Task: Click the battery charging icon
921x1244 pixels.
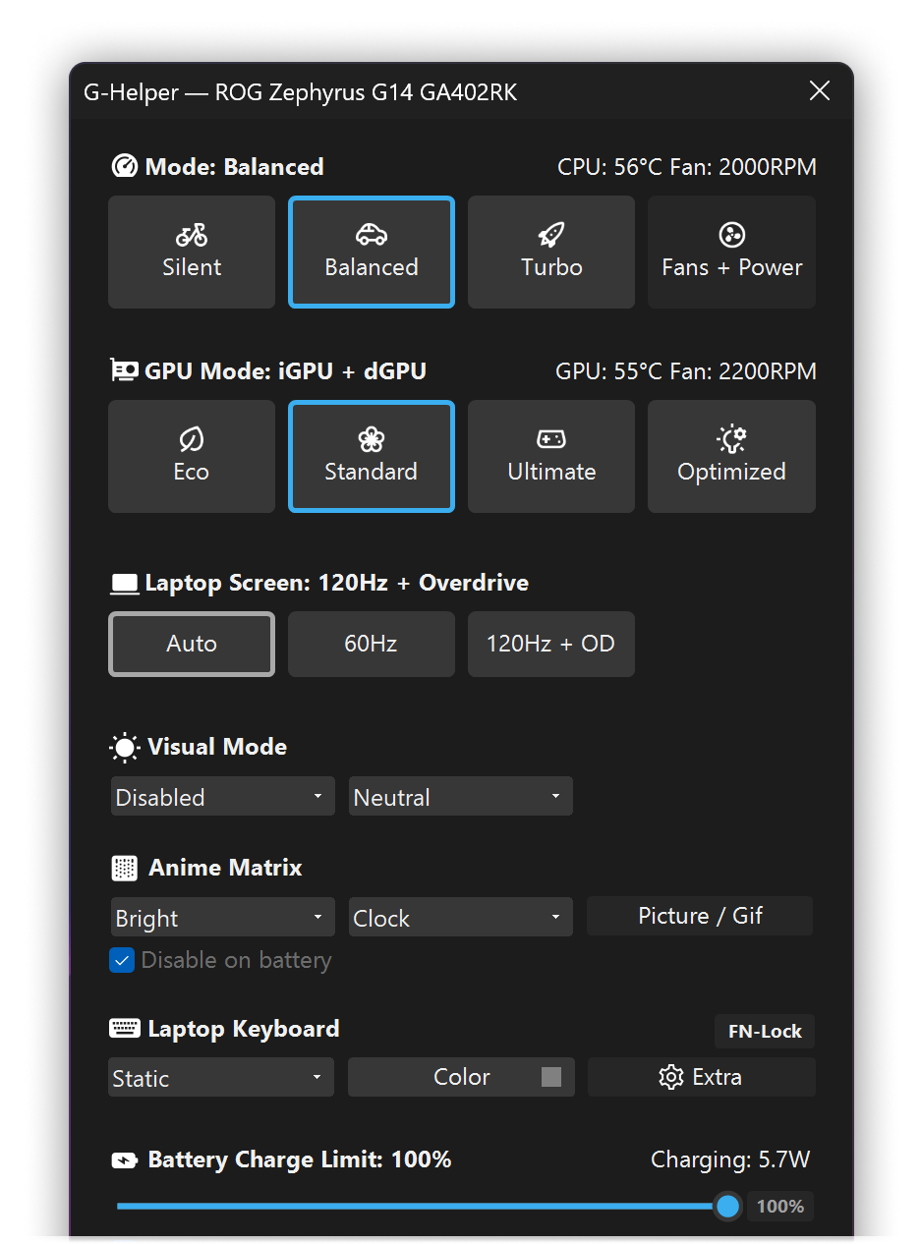Action: (125, 1161)
